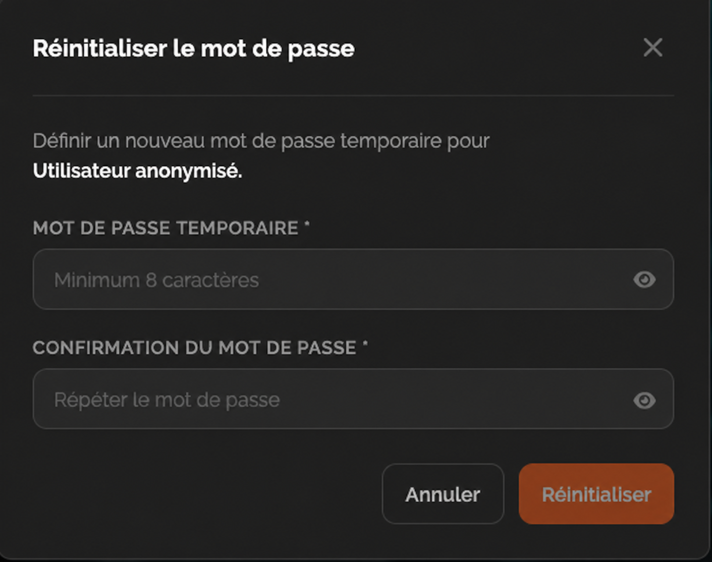712x562 pixels.
Task: Click the dialog title Réinitialiser le mot de passe
Action: point(194,49)
